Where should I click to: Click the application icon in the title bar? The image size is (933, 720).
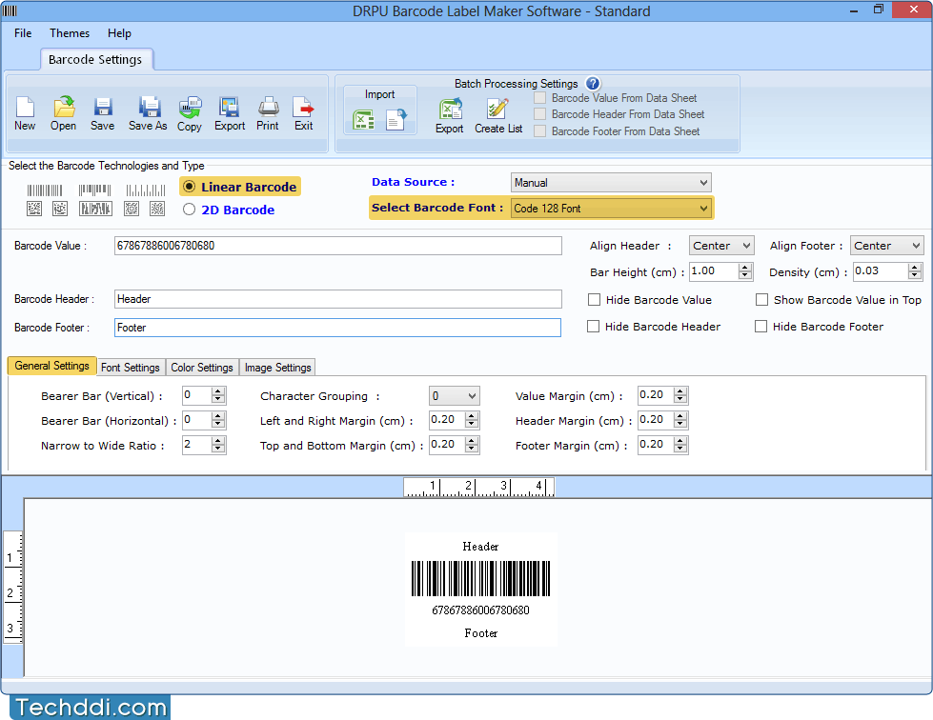[10, 10]
